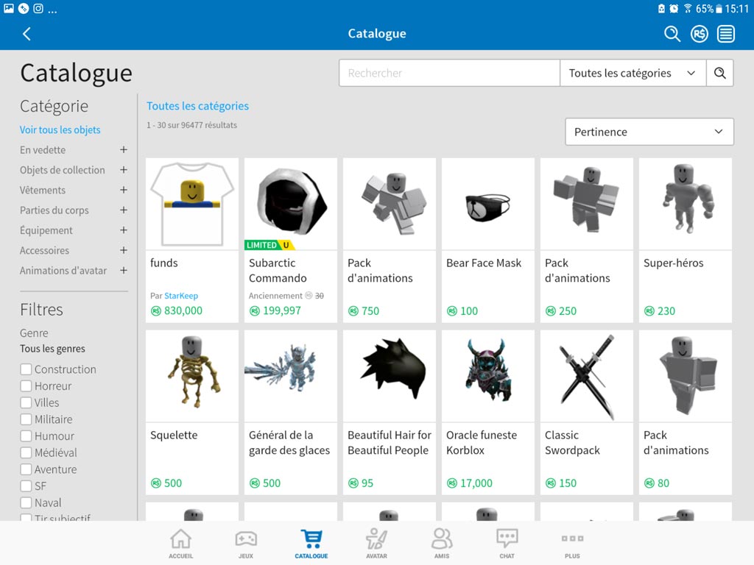The image size is (754, 565).
Task: Open the funds t-shirt item thumbnail
Action: 192,204
